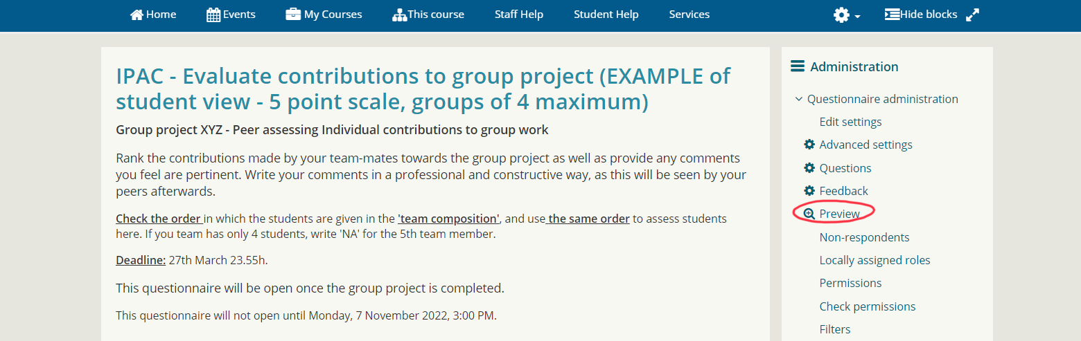Viewport: 1081px width, 341px height.
Task: Click the magnifier icon next to Preview
Action: 809,214
